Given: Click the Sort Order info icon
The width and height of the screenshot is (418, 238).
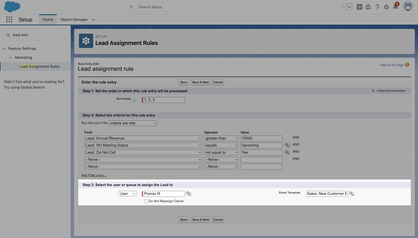Looking at the screenshot, I should [135, 99].
